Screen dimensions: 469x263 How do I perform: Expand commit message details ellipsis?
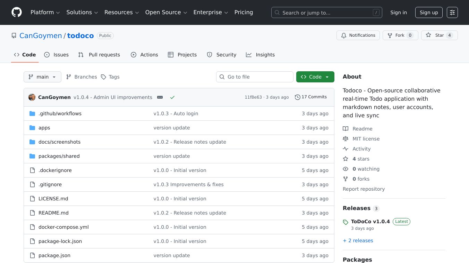(x=160, y=97)
